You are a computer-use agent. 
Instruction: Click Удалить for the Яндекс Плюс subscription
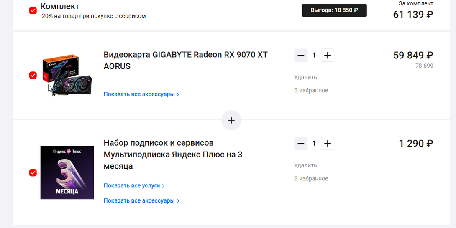point(305,165)
